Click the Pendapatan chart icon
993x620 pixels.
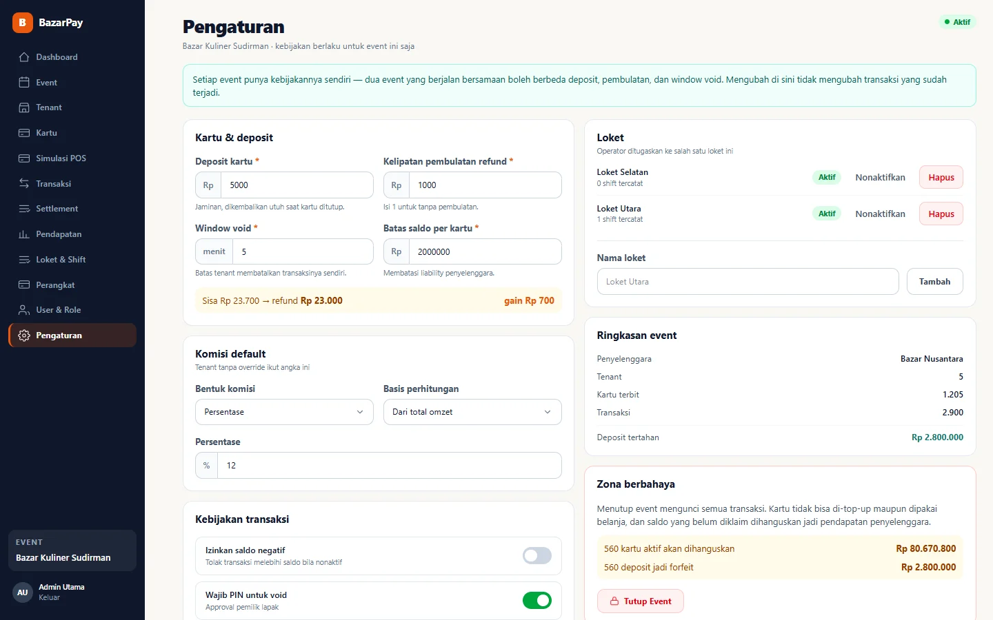click(24, 234)
